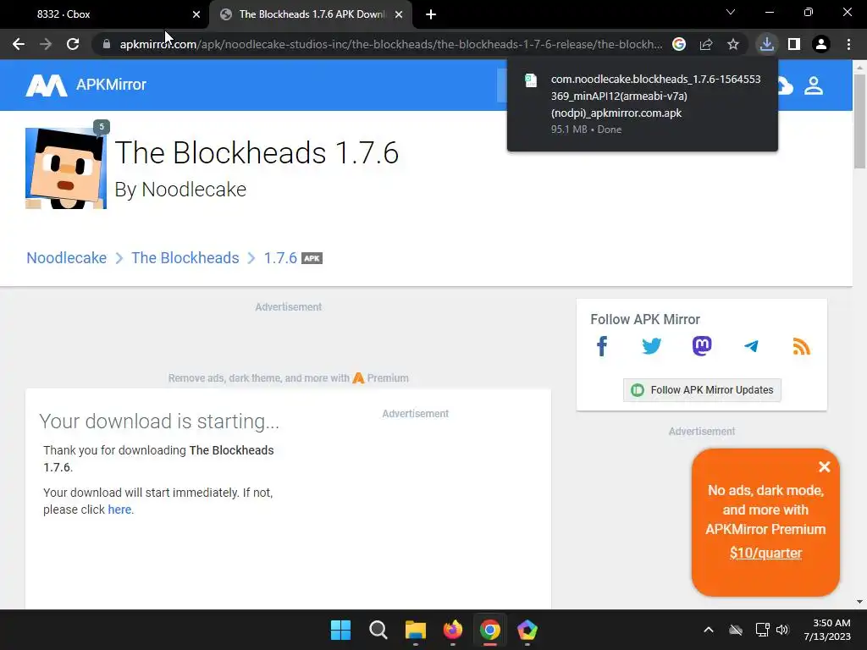The image size is (867, 650).
Task: Open the volume control in tray
Action: (x=782, y=630)
